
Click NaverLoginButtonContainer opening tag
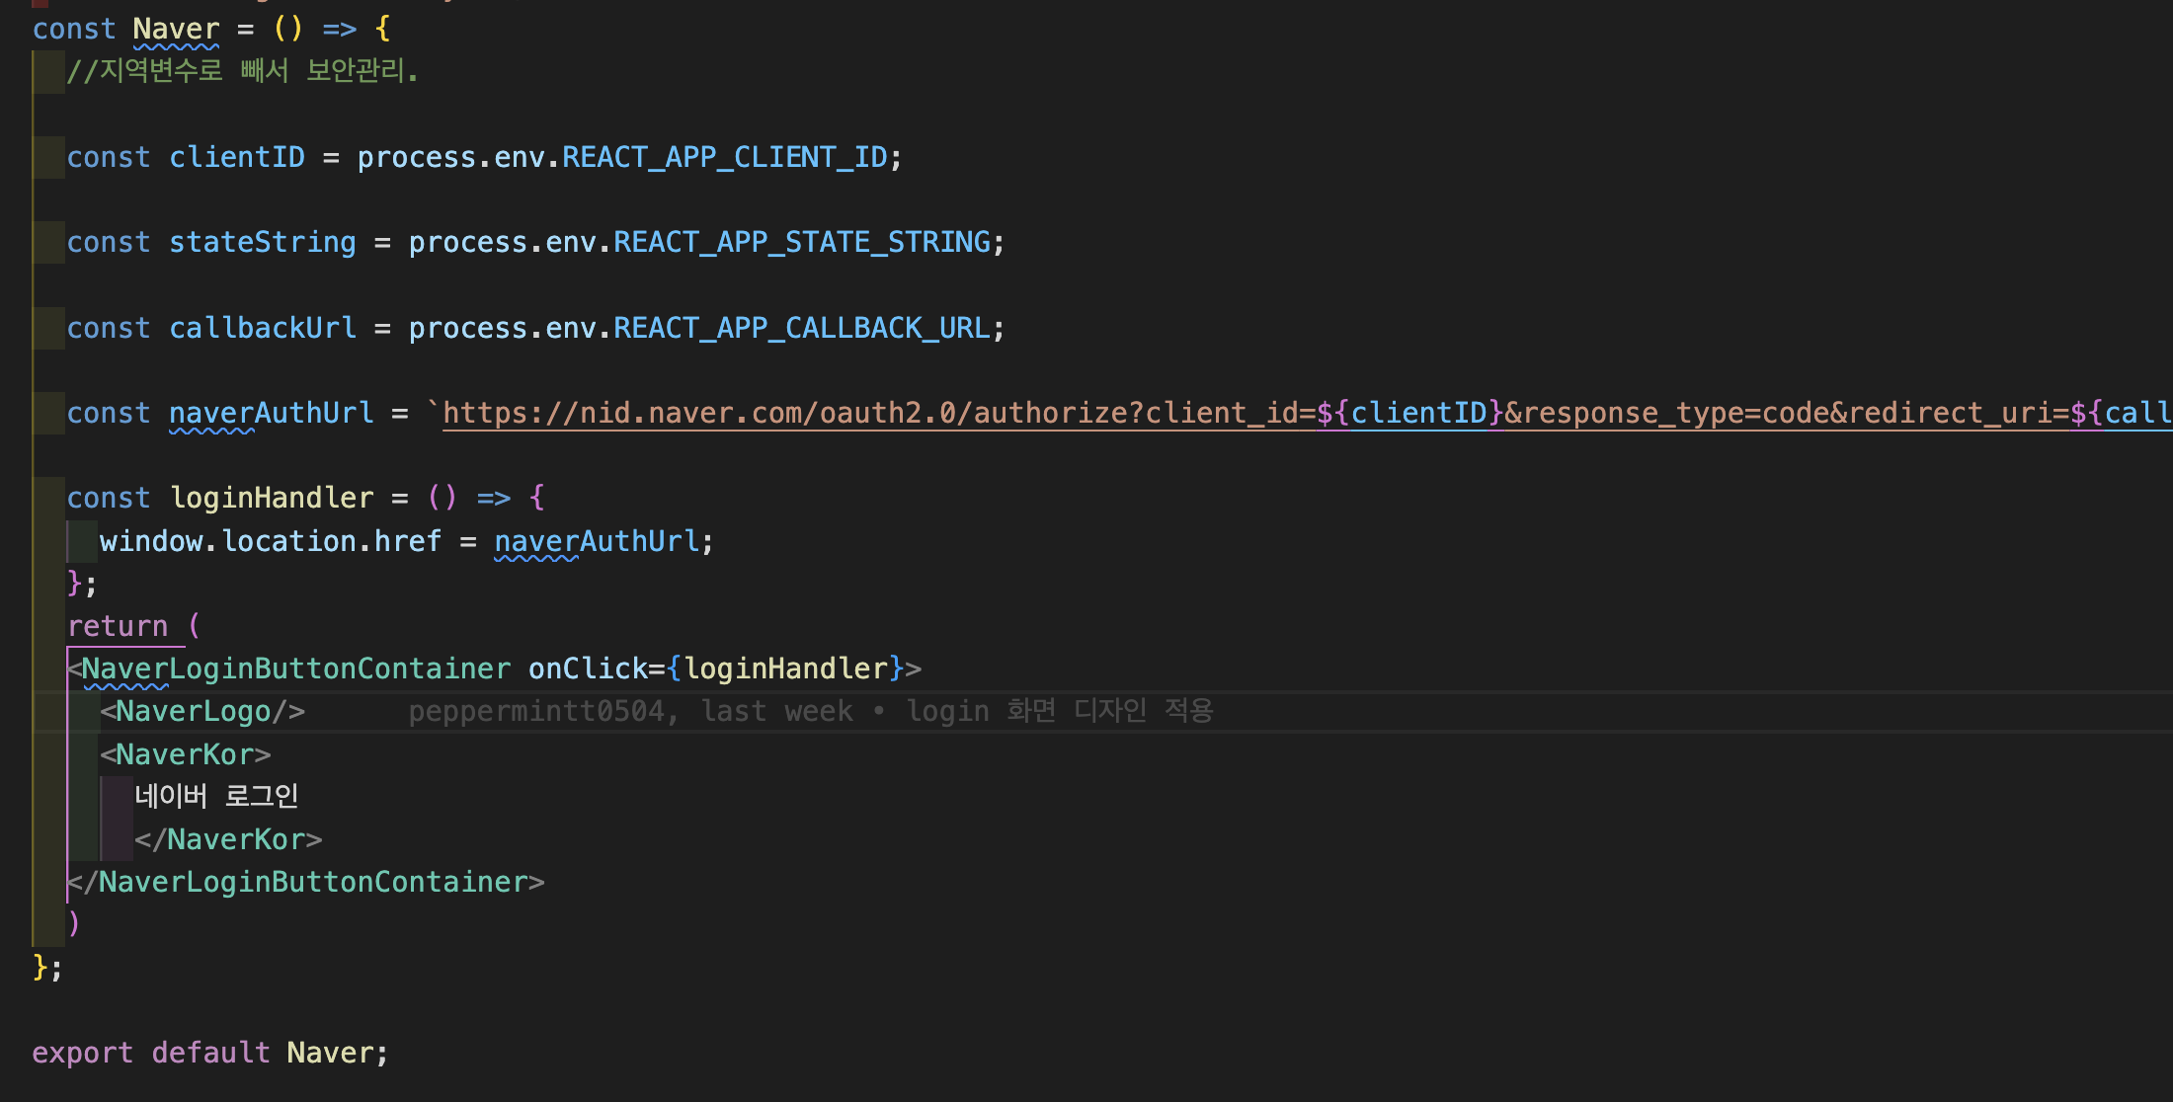click(295, 669)
